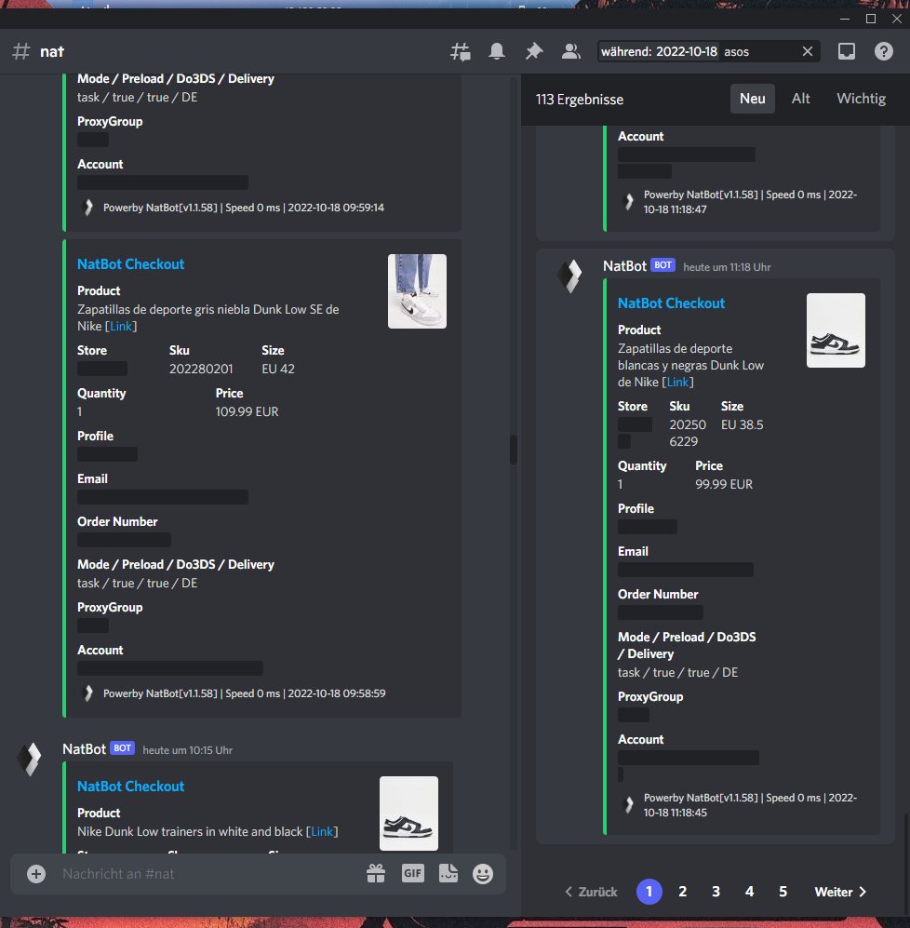Image resolution: width=910 pixels, height=928 pixels.
Task: Clear the search with the X icon
Action: pyautogui.click(x=807, y=51)
